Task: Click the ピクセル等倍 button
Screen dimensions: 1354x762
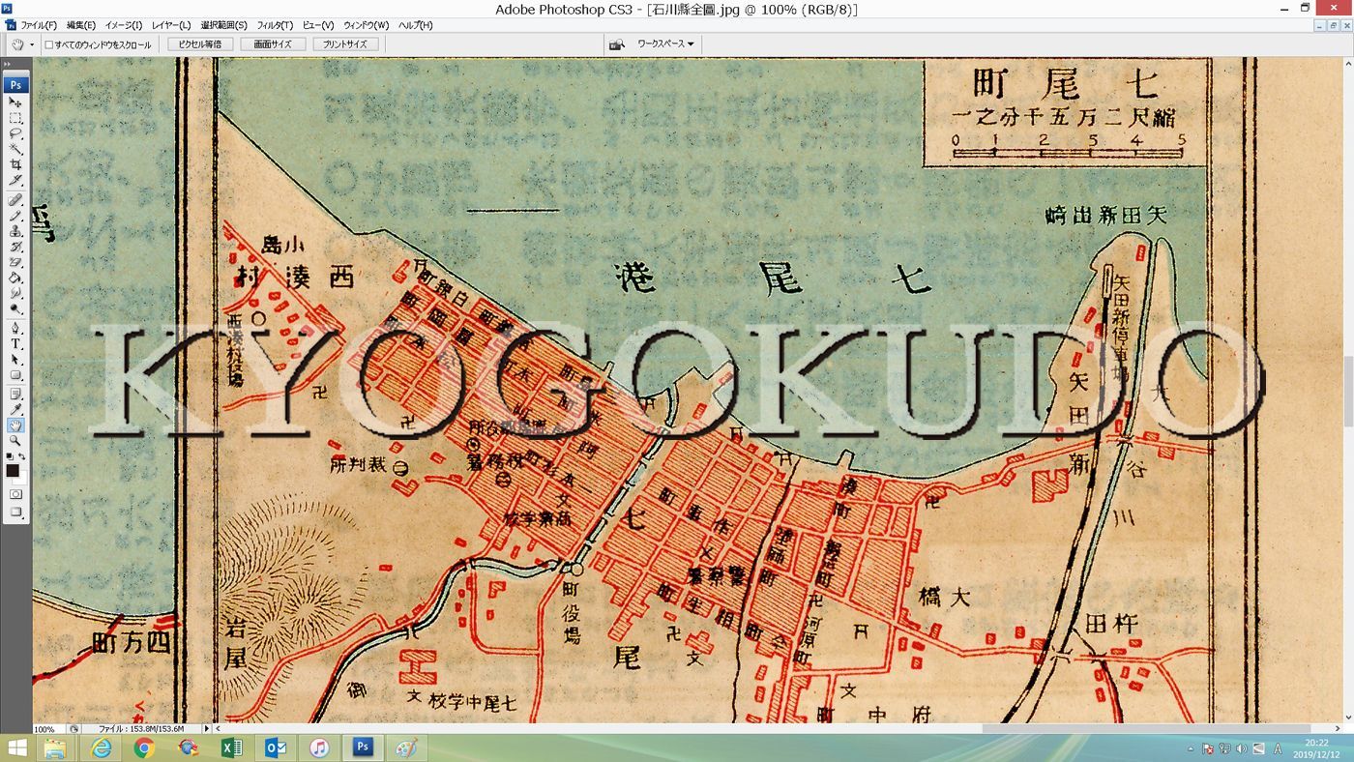Action: click(200, 44)
